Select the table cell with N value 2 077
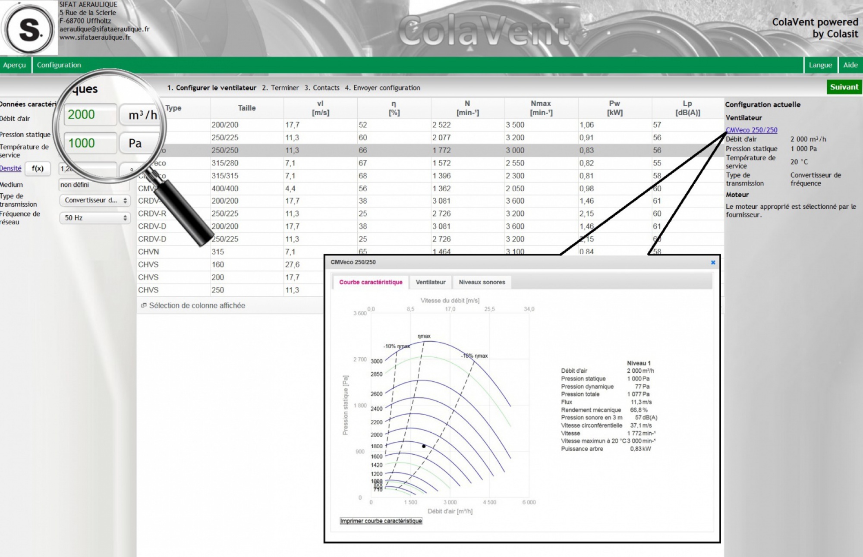 (467, 138)
